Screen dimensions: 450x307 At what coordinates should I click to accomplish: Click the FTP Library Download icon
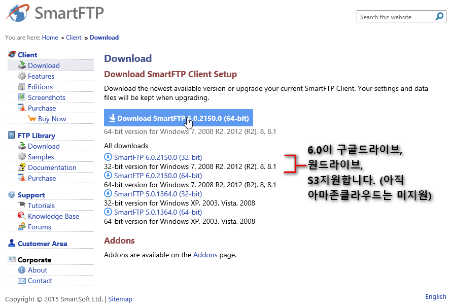pos(22,146)
